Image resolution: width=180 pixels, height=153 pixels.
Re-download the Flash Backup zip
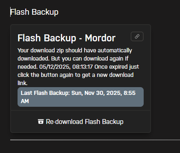click(x=81, y=122)
